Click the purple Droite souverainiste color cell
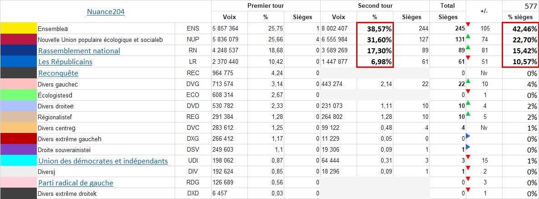This screenshot has height=199, width=539. (x=19, y=150)
